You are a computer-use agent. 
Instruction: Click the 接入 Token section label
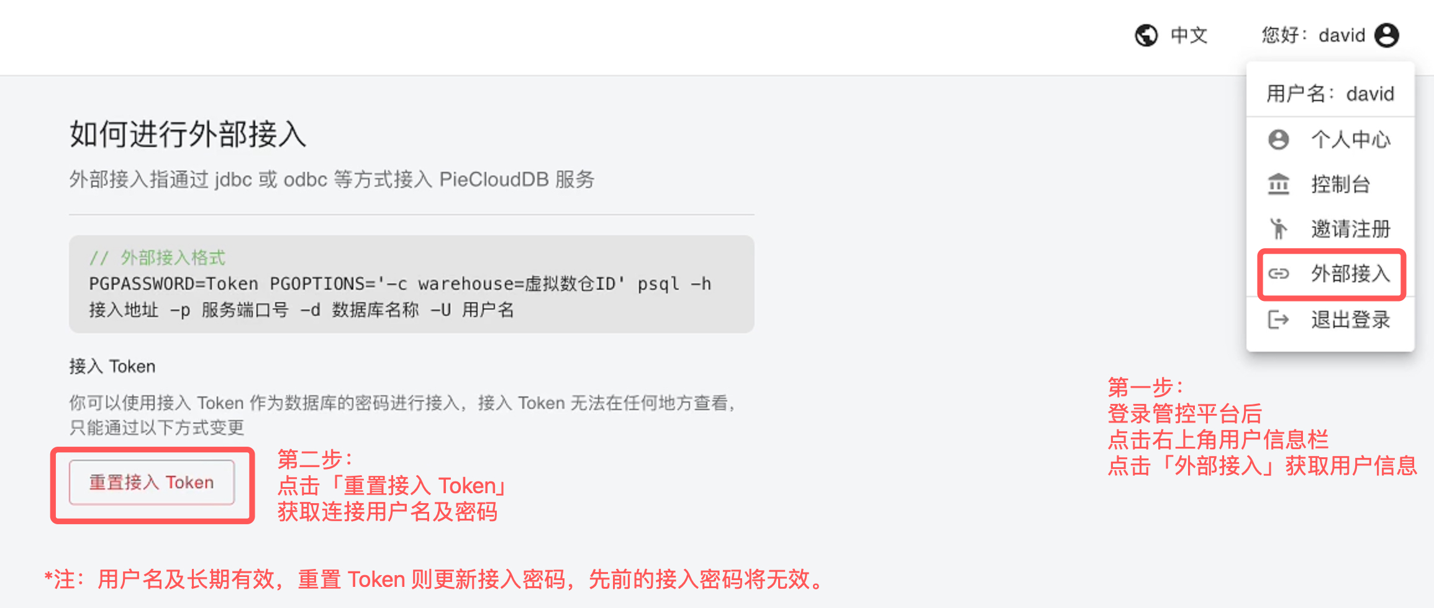[112, 367]
